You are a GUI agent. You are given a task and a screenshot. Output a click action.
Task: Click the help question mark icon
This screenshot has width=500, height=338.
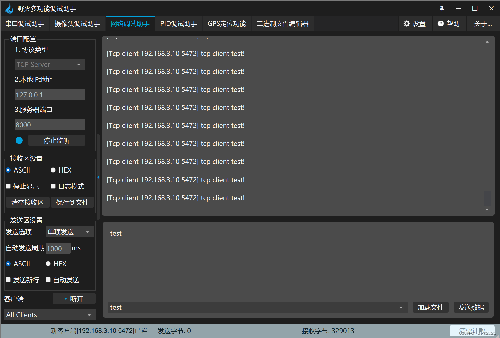[x=440, y=24]
